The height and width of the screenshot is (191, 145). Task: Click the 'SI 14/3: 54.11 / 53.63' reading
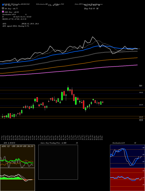click(x=22, y=17)
